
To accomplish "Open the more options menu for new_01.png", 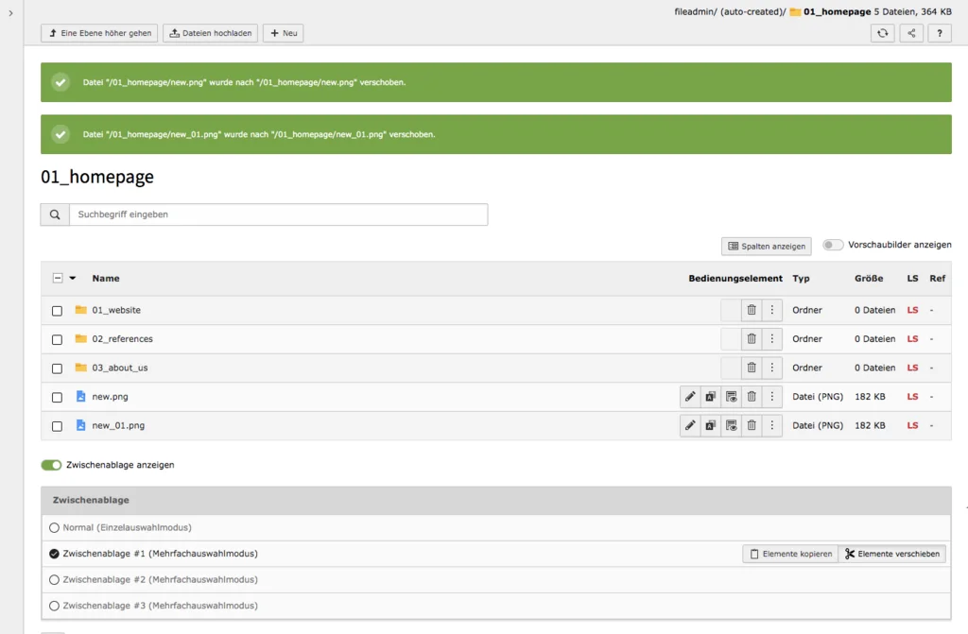I will click(772, 425).
